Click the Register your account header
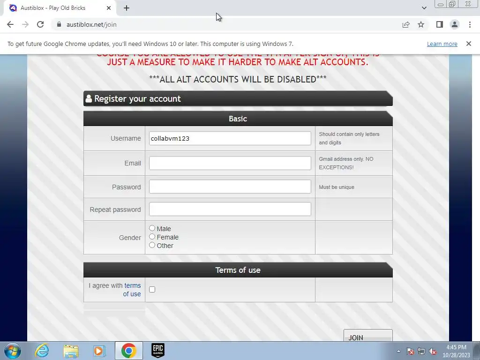The width and height of the screenshot is (480, 360). (238, 98)
